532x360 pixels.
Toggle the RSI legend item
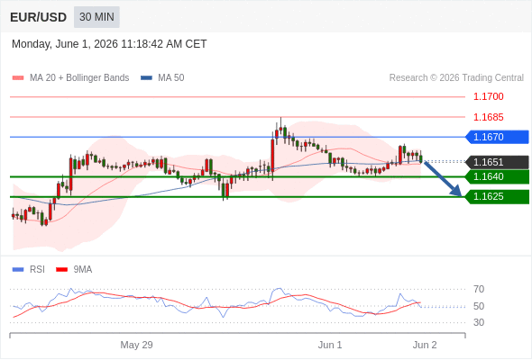point(29,270)
